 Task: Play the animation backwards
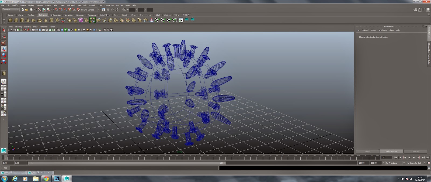click(409, 157)
